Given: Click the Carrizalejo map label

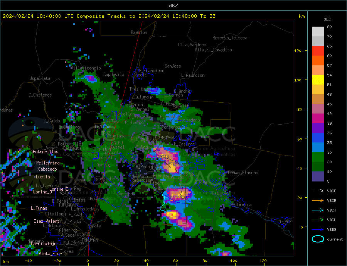Looking at the screenshot, I should click(44, 244).
